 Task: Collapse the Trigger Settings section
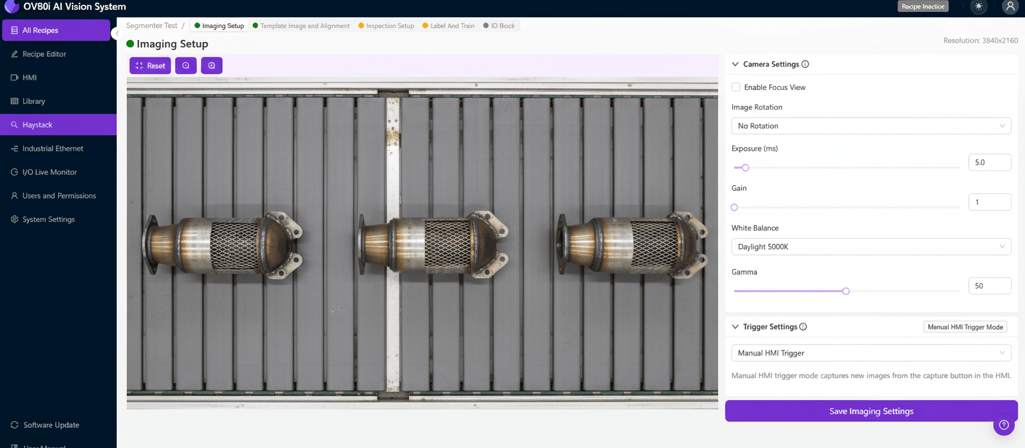735,327
